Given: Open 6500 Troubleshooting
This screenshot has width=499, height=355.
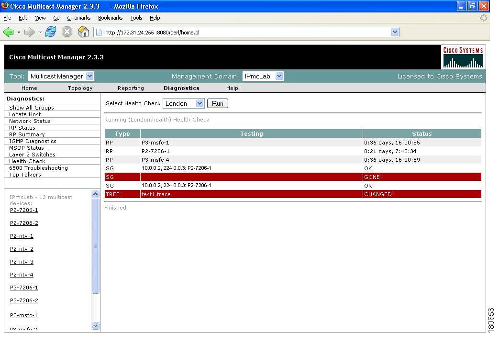Looking at the screenshot, I should pos(38,168).
